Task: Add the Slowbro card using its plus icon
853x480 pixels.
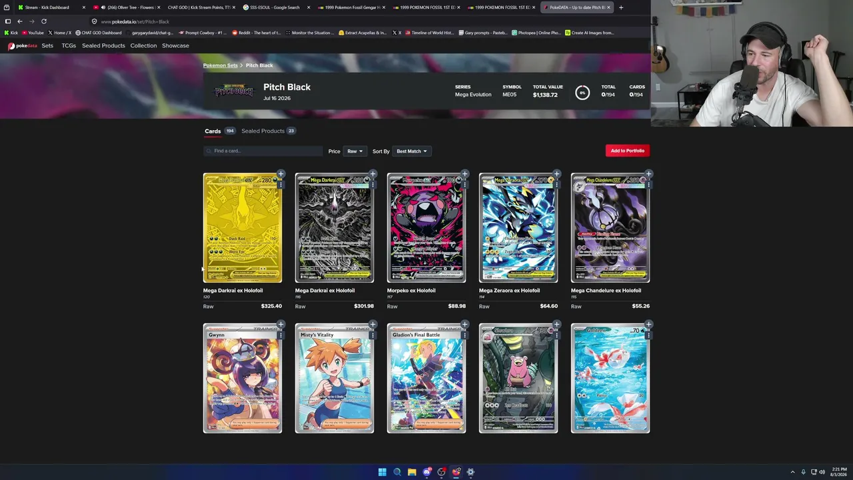Action: [556, 325]
